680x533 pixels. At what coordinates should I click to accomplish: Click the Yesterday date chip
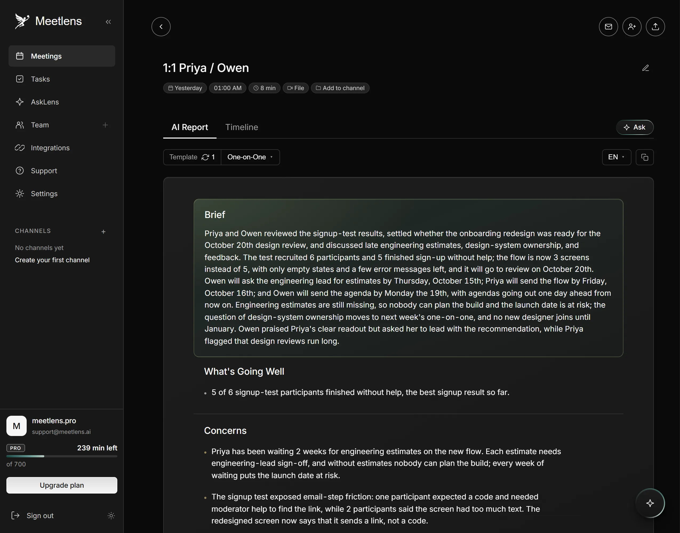point(185,88)
